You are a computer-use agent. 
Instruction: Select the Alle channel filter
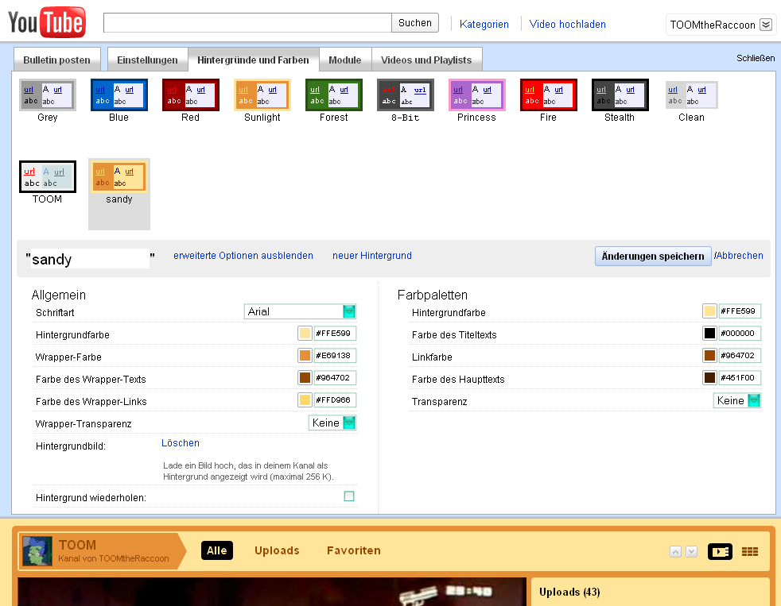[216, 550]
